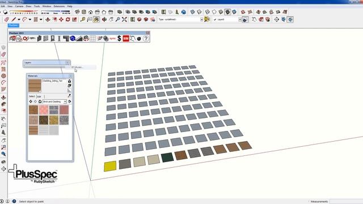This screenshot has width=363, height=204.
Task: Click the Zoom Extents tool
Action: 124,19
